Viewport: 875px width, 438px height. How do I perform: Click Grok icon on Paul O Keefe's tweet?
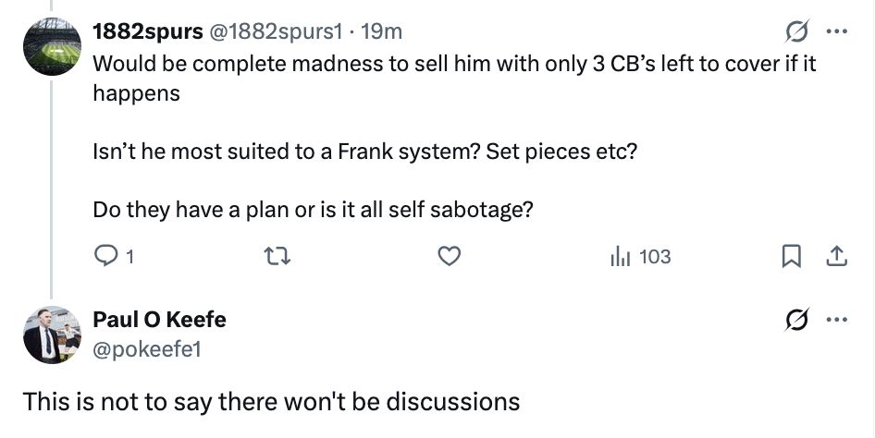tap(793, 320)
